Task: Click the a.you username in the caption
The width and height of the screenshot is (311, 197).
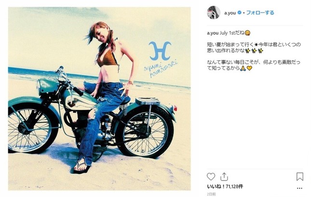Action: pos(213,33)
